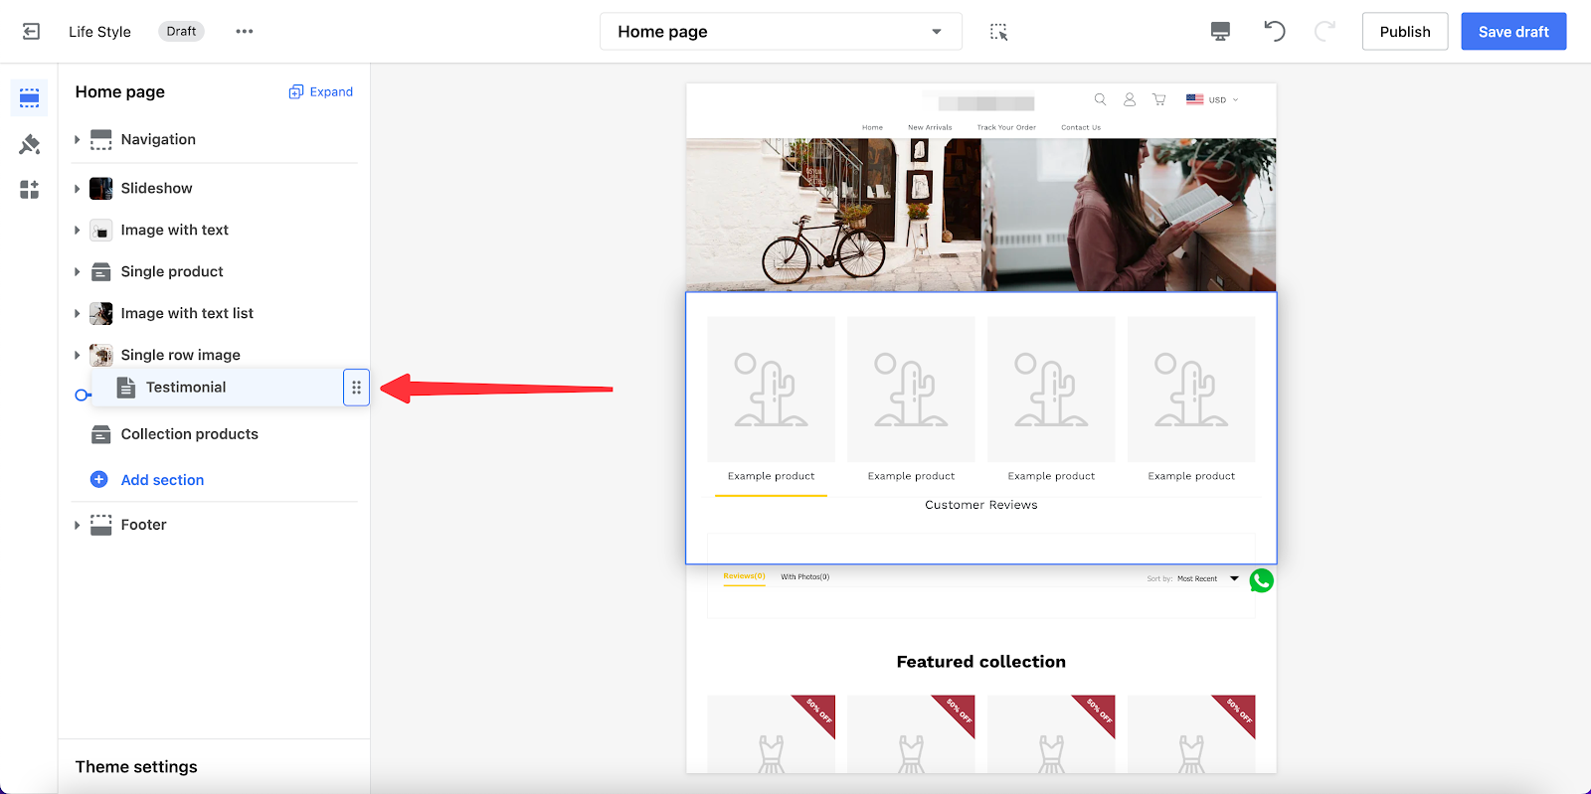This screenshot has height=794, width=1591.
Task: Click the Add section link
Action: [162, 480]
